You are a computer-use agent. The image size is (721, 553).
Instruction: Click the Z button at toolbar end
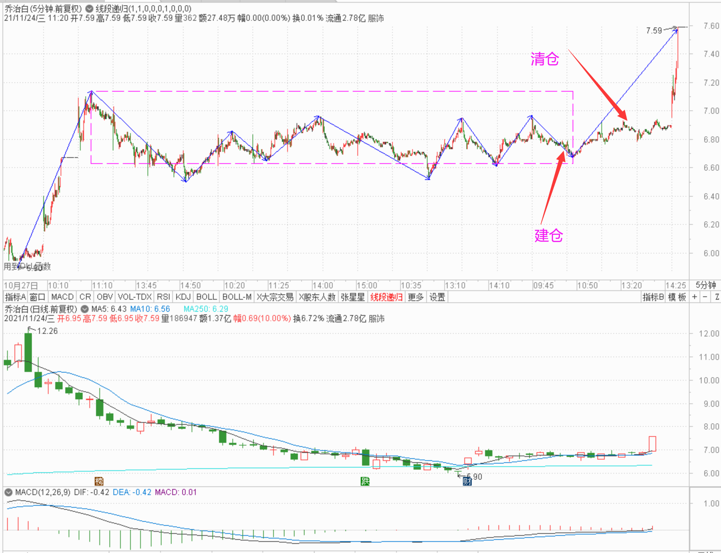[x=717, y=297]
